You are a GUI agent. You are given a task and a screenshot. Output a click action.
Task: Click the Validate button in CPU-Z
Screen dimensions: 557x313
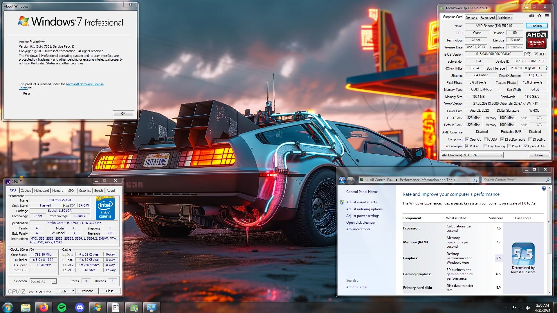click(x=87, y=291)
